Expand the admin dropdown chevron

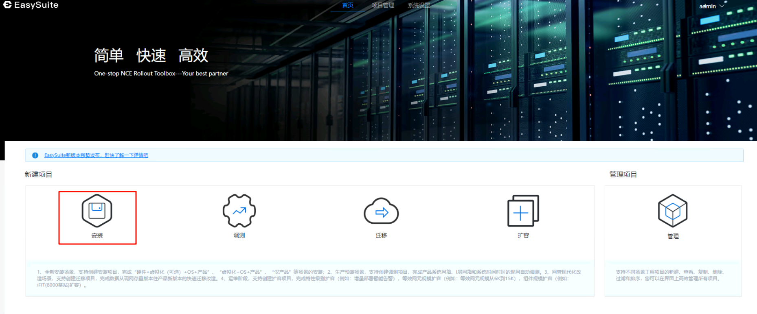(722, 6)
